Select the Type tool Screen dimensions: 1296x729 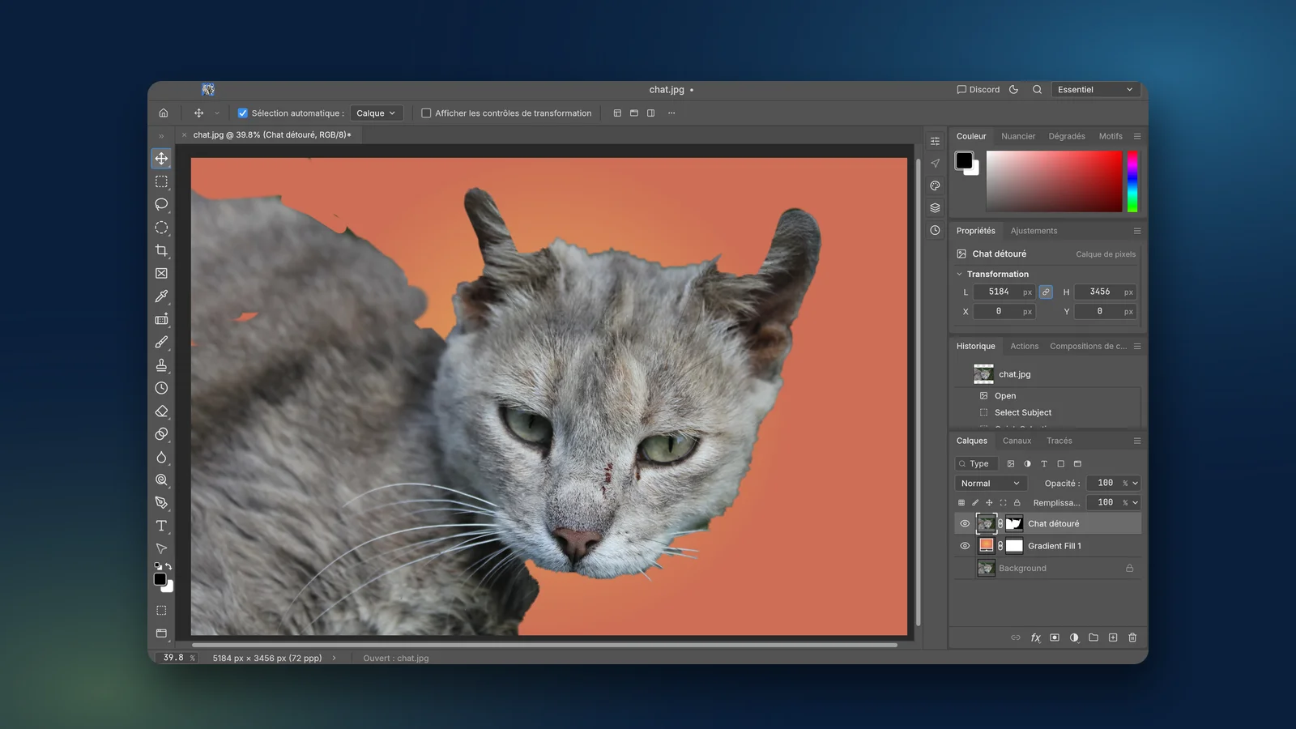[161, 526]
